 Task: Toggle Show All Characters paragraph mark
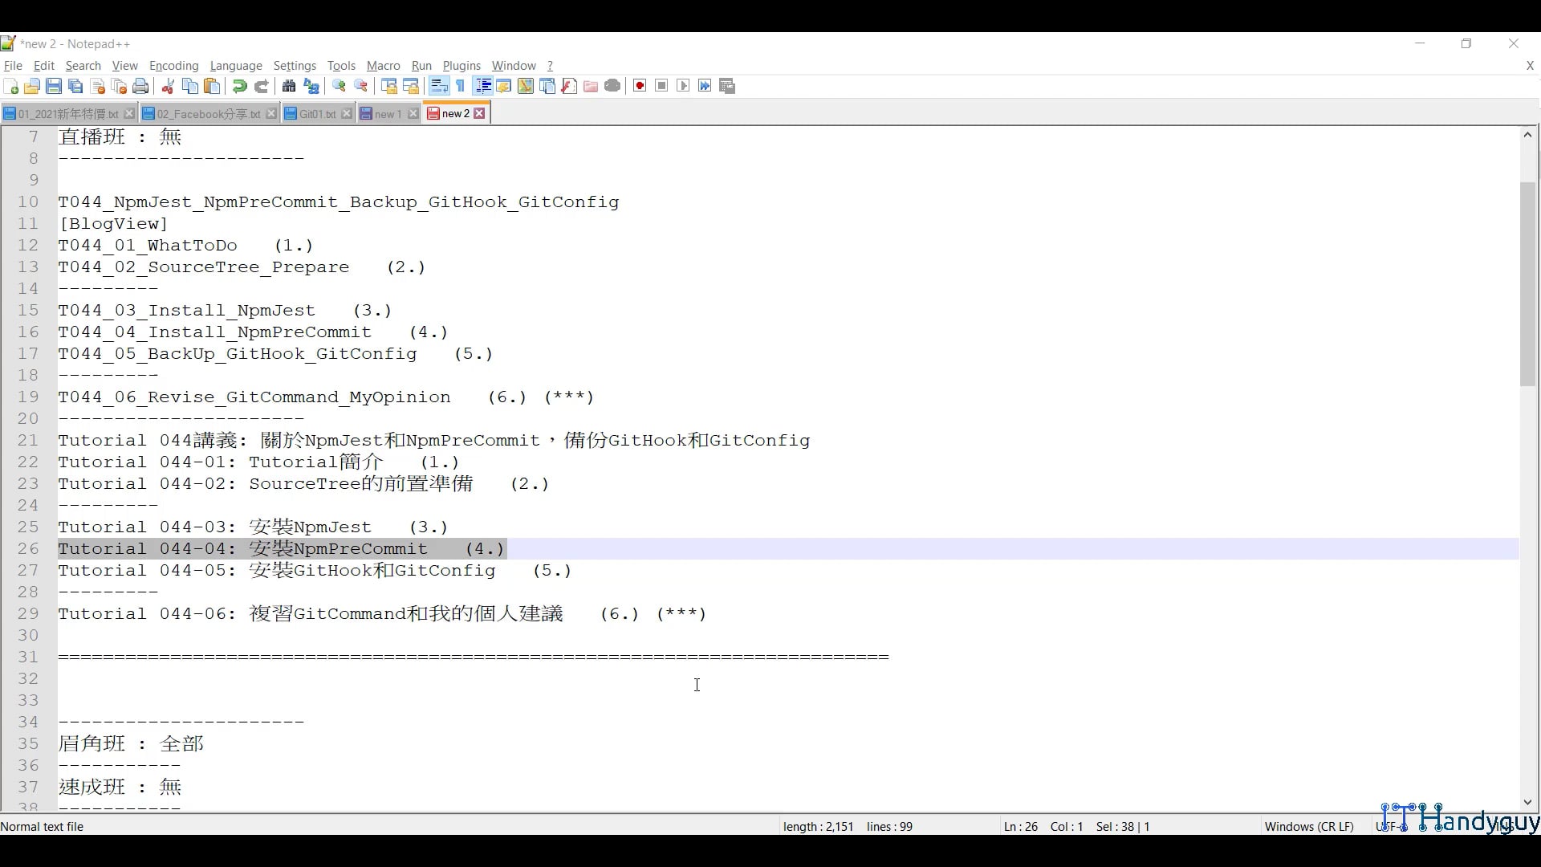point(460,86)
